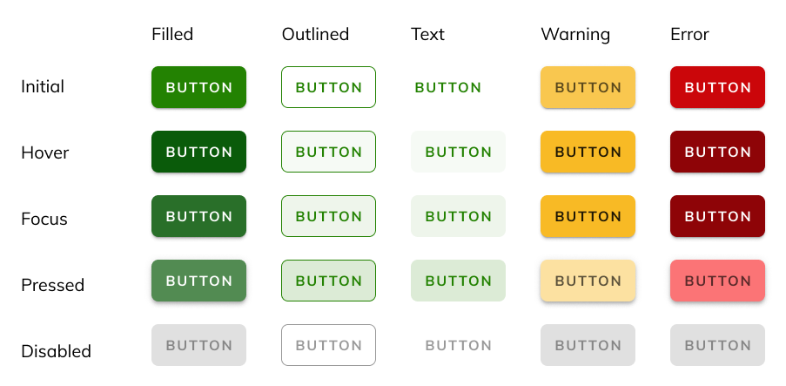Select the Hover state Outlined button

coord(328,152)
